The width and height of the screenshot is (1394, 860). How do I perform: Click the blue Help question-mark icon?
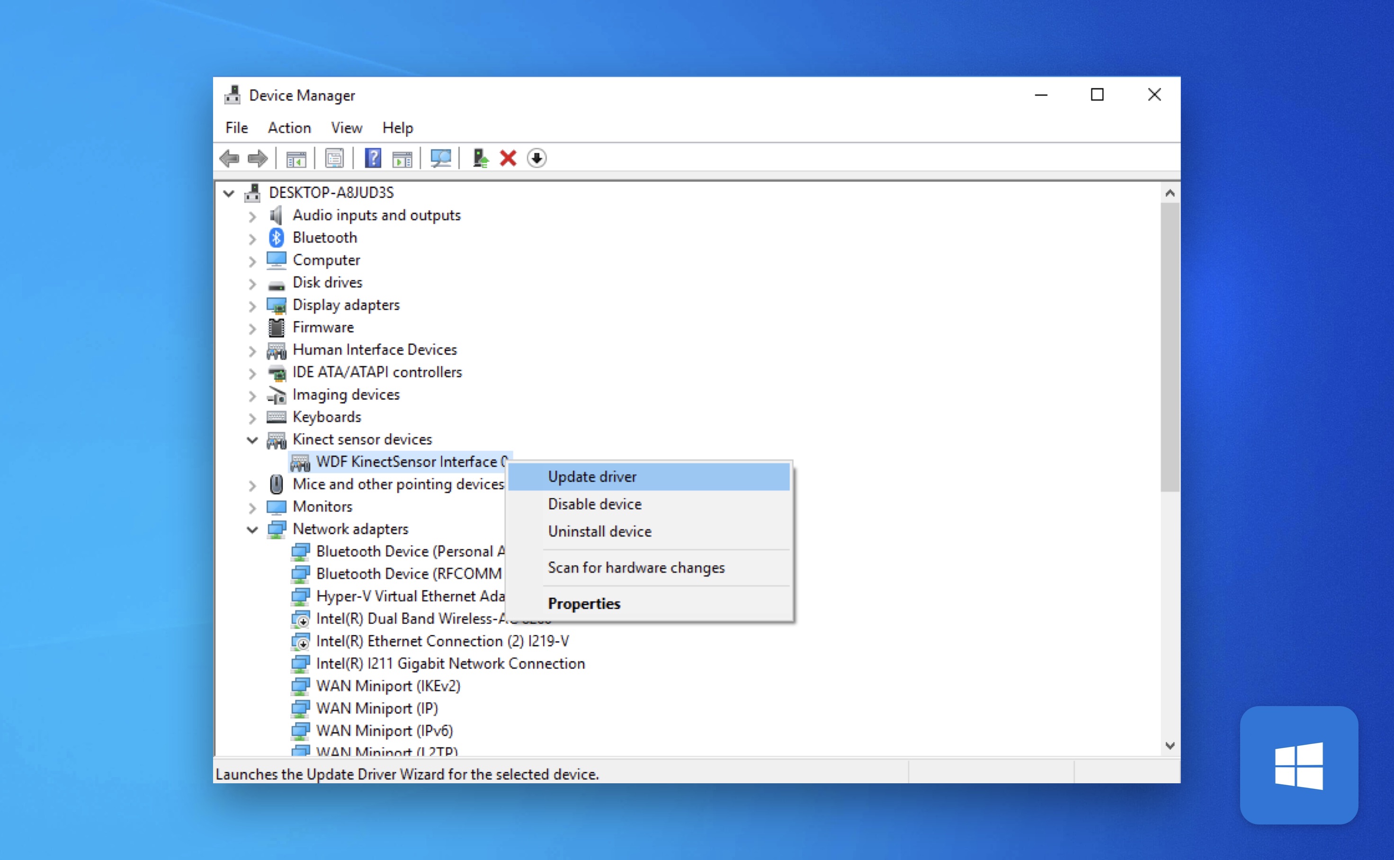click(x=373, y=158)
